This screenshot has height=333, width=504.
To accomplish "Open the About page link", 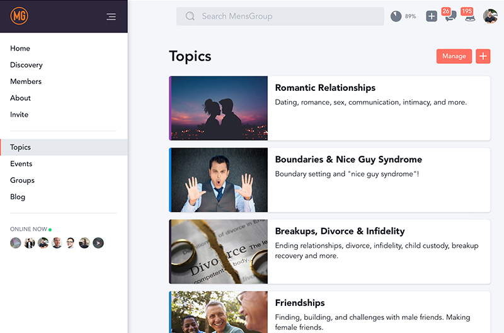I will point(20,98).
